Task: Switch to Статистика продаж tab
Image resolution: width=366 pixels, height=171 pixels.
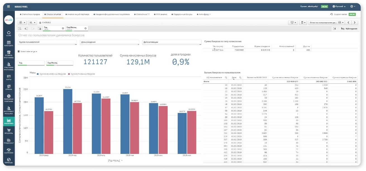Action: point(30,14)
